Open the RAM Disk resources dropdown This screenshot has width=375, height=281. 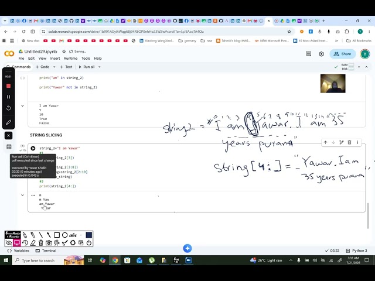click(359, 67)
